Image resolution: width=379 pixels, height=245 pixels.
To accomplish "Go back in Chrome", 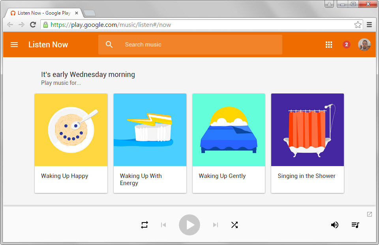I will (x=10, y=24).
